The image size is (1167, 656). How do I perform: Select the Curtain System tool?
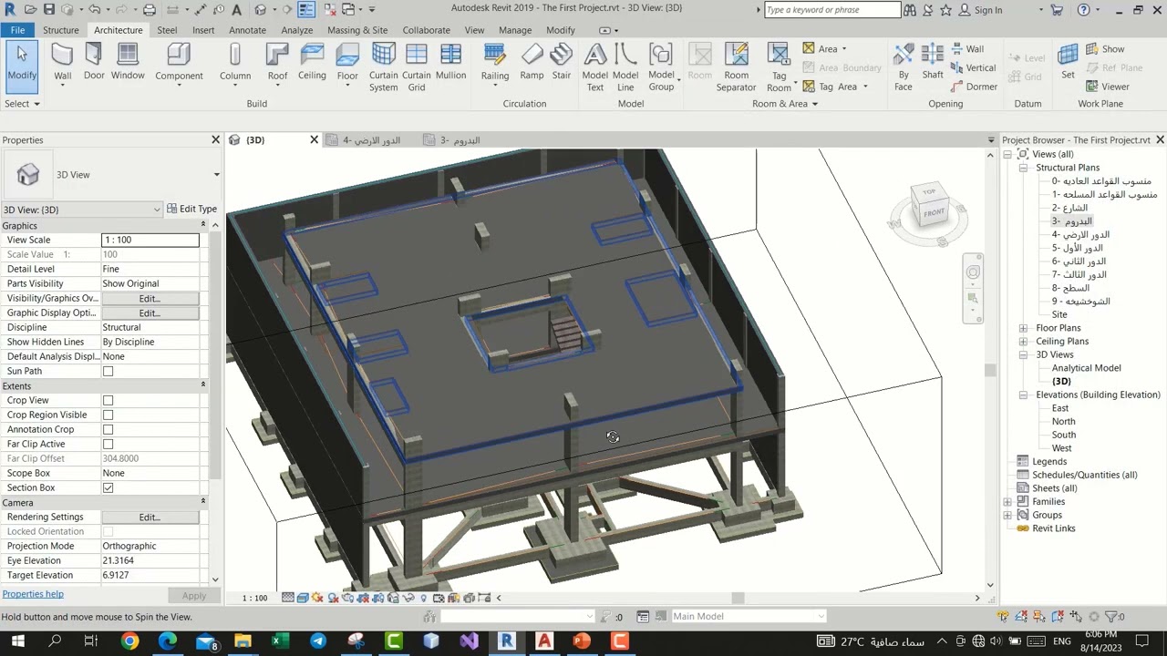point(384,67)
